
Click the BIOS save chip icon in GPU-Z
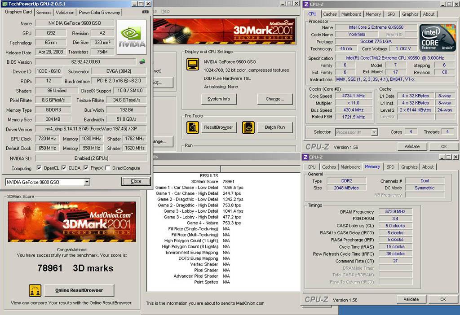pyautogui.click(x=142, y=61)
